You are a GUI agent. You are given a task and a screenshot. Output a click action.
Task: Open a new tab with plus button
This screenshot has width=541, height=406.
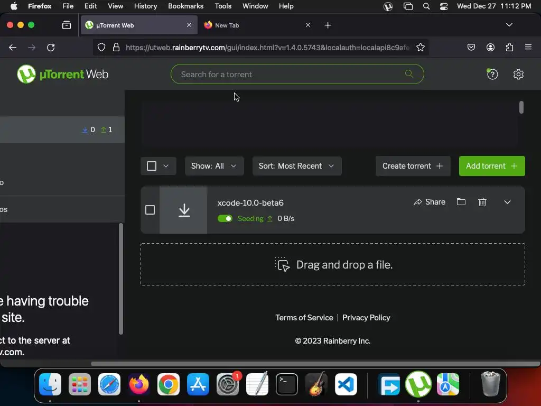click(328, 25)
